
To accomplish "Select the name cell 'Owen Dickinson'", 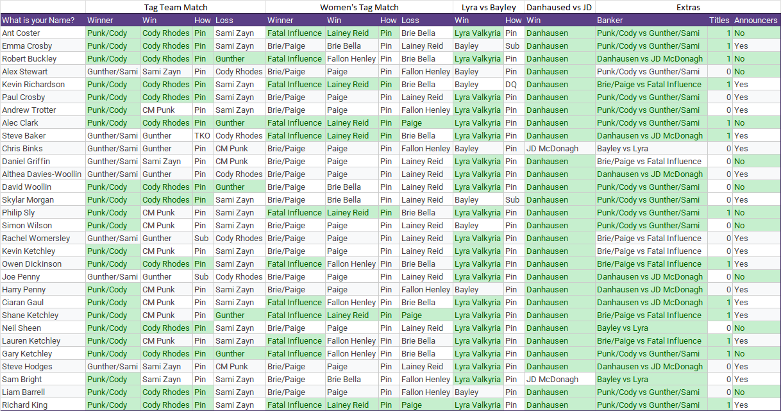I will pyautogui.click(x=43, y=264).
